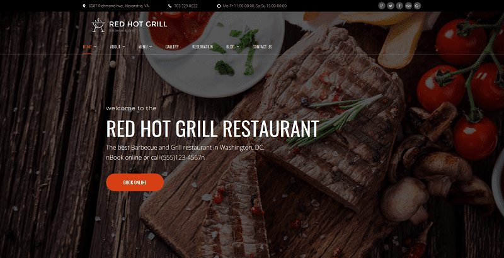Go to the Reservation page

202,47
